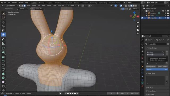Select the Annotate tool
The width and height of the screenshot is (170, 96).
[x=3, y=39]
